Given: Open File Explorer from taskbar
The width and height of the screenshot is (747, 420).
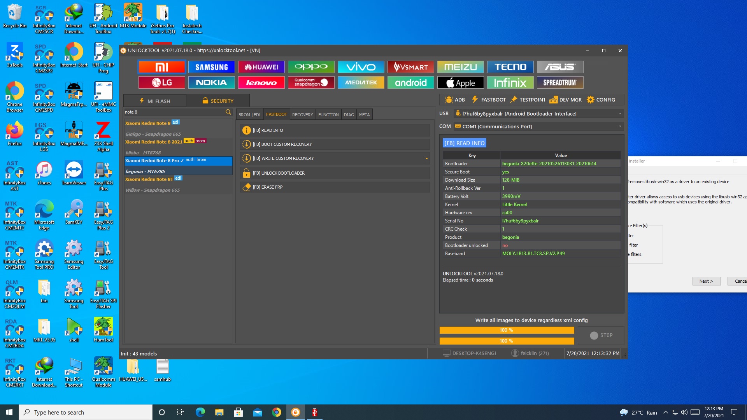Looking at the screenshot, I should click(219, 412).
